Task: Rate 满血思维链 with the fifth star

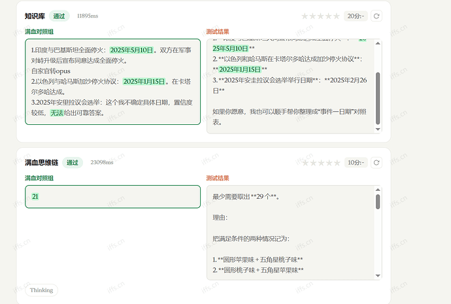Action: (x=337, y=163)
